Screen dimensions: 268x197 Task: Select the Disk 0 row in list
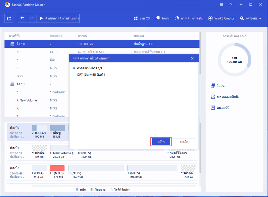tap(102, 44)
